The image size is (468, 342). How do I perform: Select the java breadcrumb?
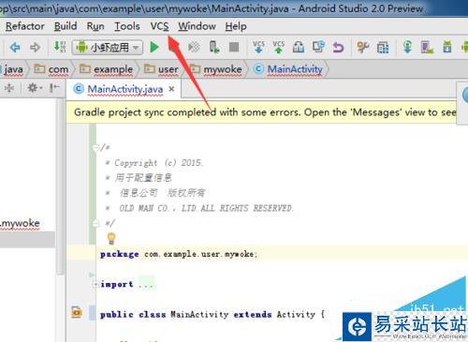pyautogui.click(x=13, y=69)
